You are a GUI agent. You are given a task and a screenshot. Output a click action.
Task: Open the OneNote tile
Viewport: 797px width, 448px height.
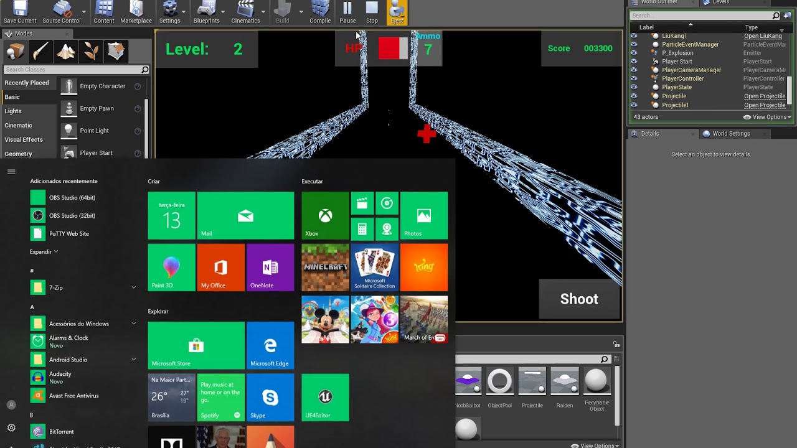point(270,268)
